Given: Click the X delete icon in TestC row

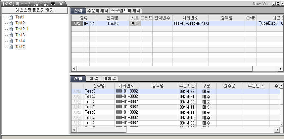Looking at the screenshot, I should [93, 24].
